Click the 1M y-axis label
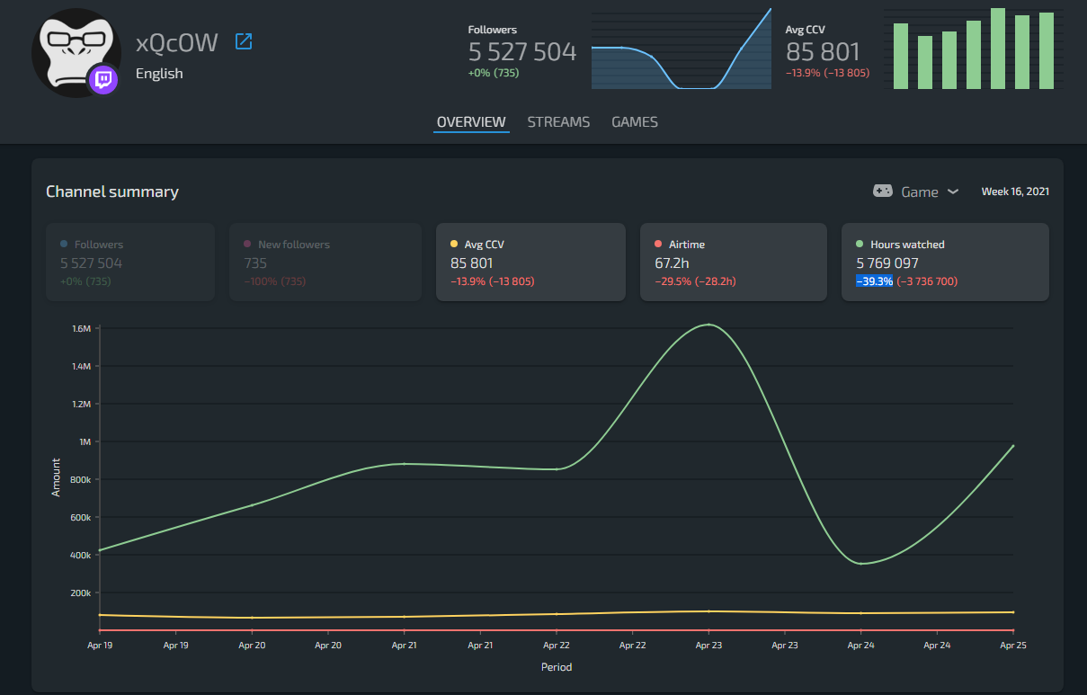Viewport: 1087px width, 695px height. tap(85, 441)
